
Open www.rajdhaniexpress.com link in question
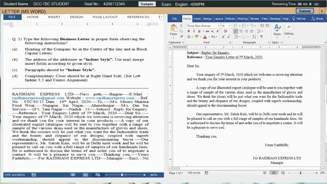[110, 98]
